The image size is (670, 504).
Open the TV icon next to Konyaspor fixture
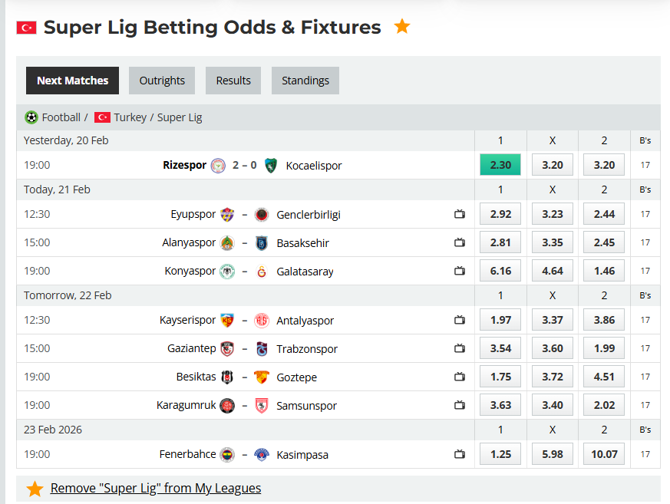[x=460, y=270]
